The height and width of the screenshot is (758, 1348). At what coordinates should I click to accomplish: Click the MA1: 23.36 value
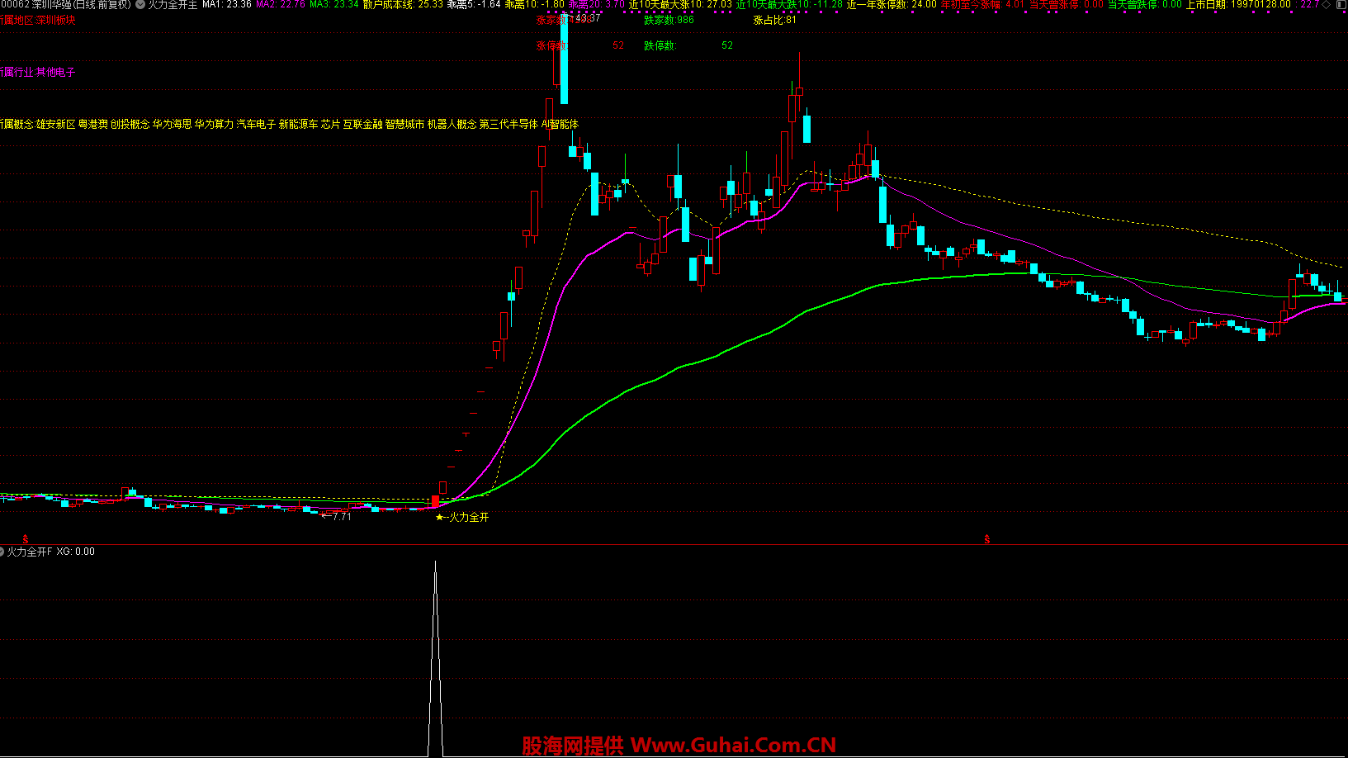(x=227, y=5)
